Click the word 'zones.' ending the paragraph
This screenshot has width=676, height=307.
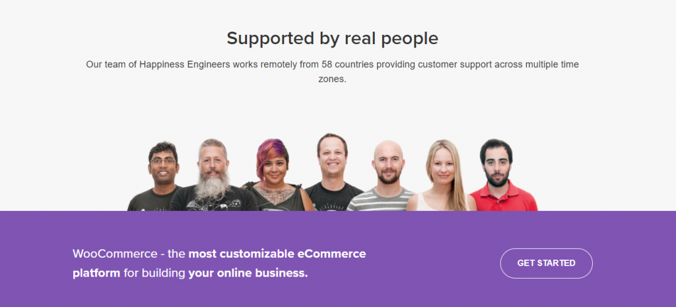point(332,79)
